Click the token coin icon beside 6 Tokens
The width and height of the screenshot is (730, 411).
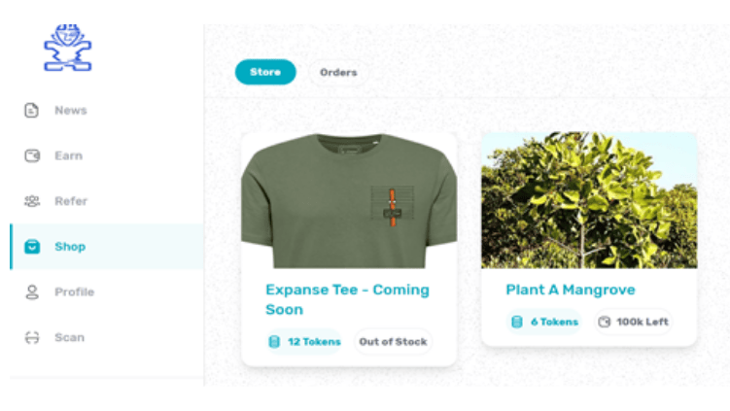click(517, 322)
